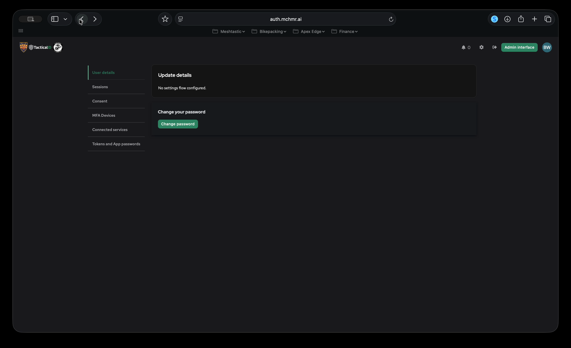Click the shield crest logo on left

coord(23,47)
